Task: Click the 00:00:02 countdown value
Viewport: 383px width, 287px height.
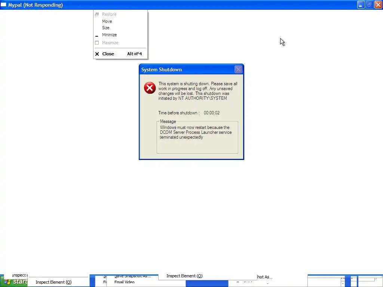Action: click(212, 113)
